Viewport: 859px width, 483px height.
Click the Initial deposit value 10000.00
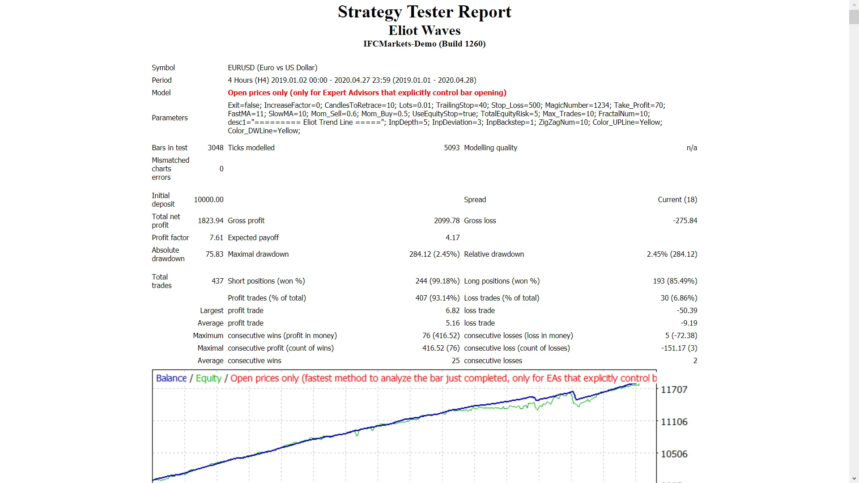208,199
